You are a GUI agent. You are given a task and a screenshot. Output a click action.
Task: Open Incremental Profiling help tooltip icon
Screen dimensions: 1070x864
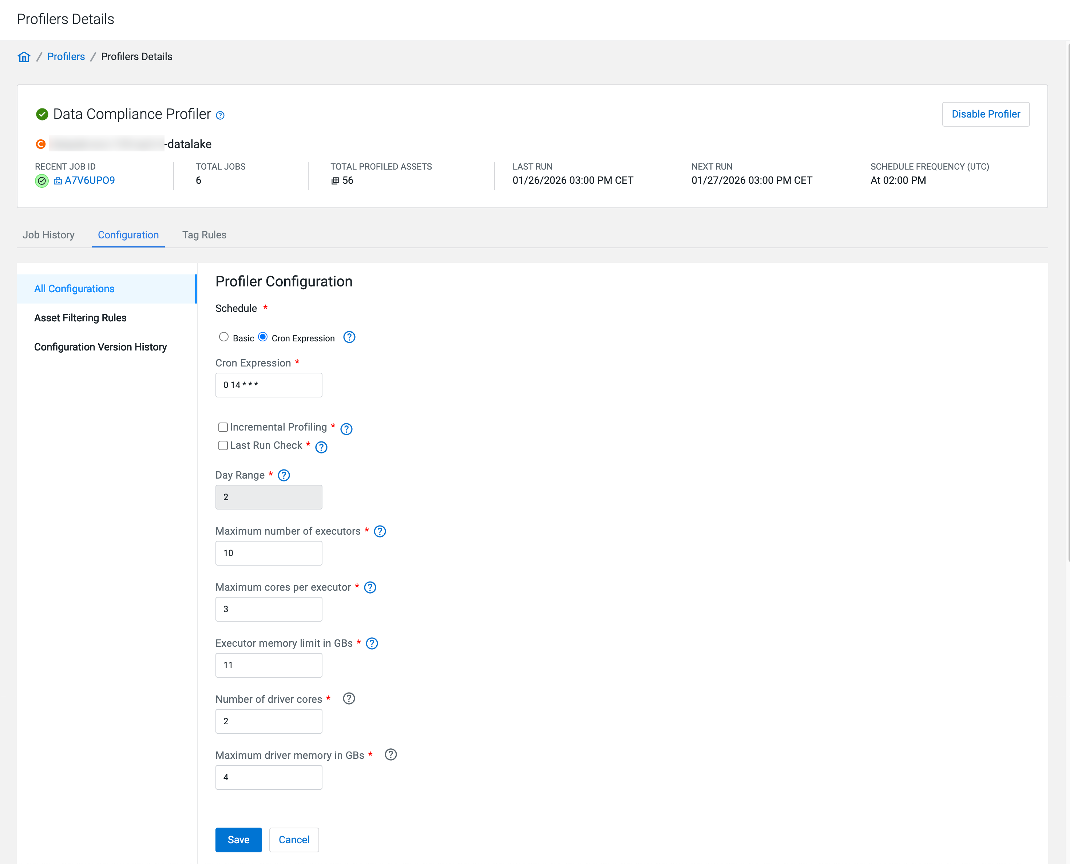(346, 428)
